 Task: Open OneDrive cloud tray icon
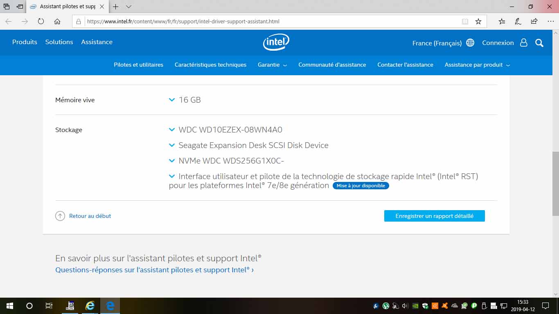pyautogui.click(x=455, y=305)
